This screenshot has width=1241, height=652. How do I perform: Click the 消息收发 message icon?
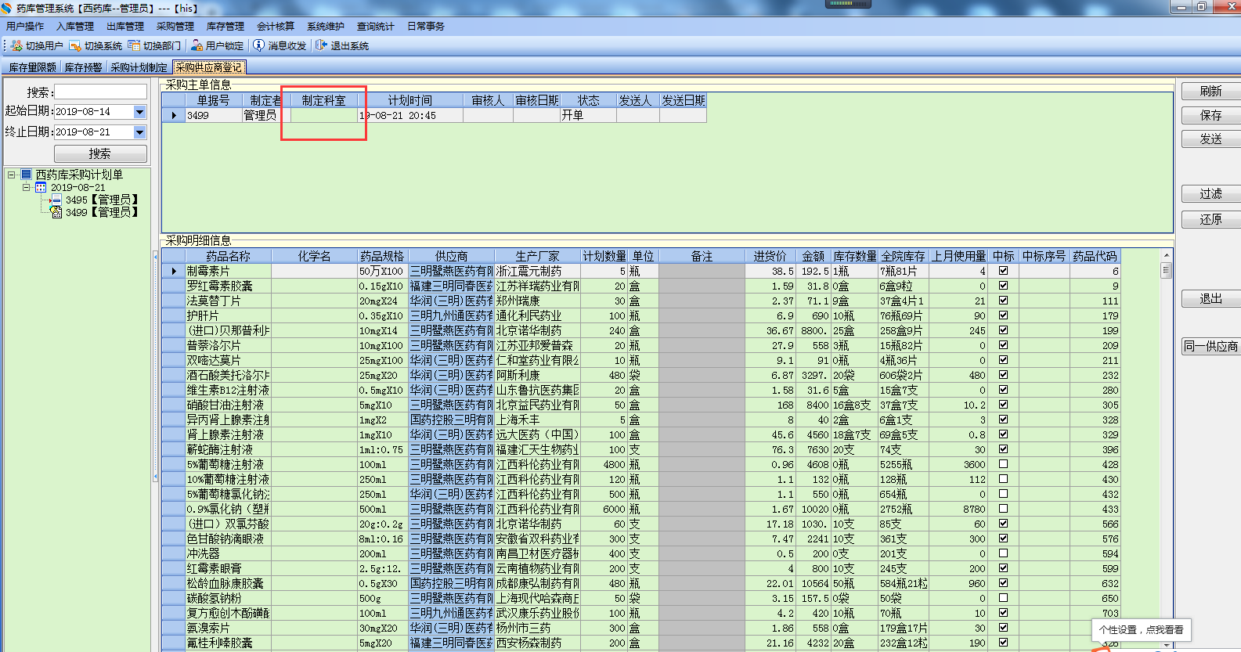click(258, 45)
